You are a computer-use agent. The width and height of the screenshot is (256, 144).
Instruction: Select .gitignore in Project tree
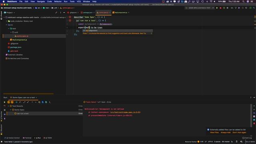click(13, 44)
